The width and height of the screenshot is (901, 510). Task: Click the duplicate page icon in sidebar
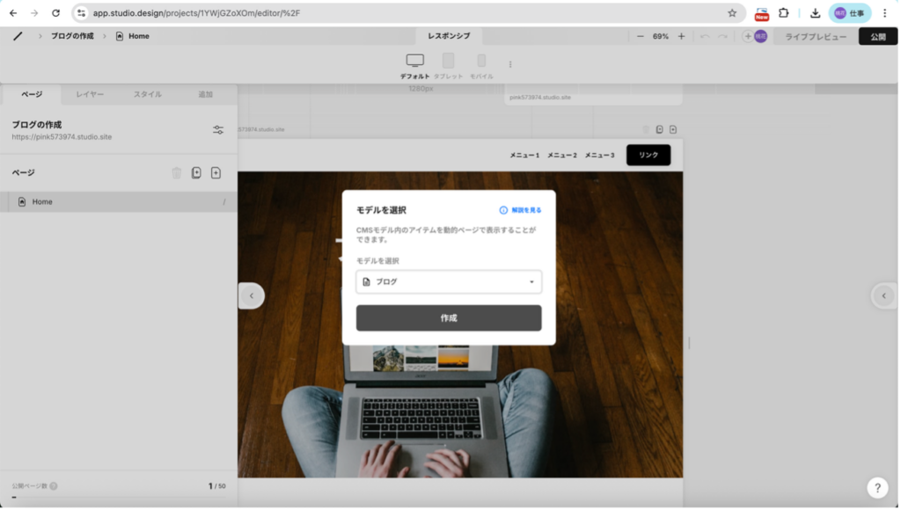tap(196, 173)
